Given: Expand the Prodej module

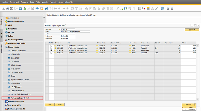Looking at the screenshot, I should 11,32.
